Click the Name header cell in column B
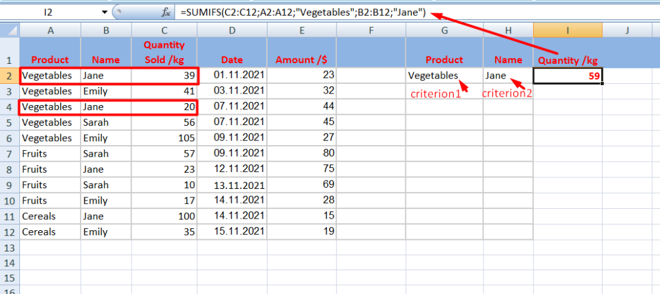This screenshot has height=294, width=660. coord(106,52)
